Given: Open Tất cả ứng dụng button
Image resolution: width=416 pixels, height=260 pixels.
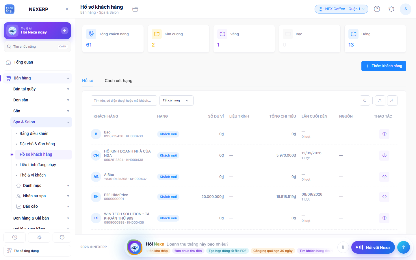Looking at the screenshot, I should [38, 251].
